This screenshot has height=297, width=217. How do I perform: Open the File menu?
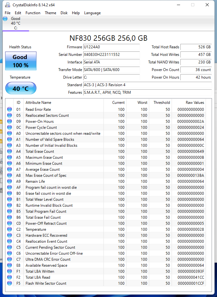click(8, 13)
